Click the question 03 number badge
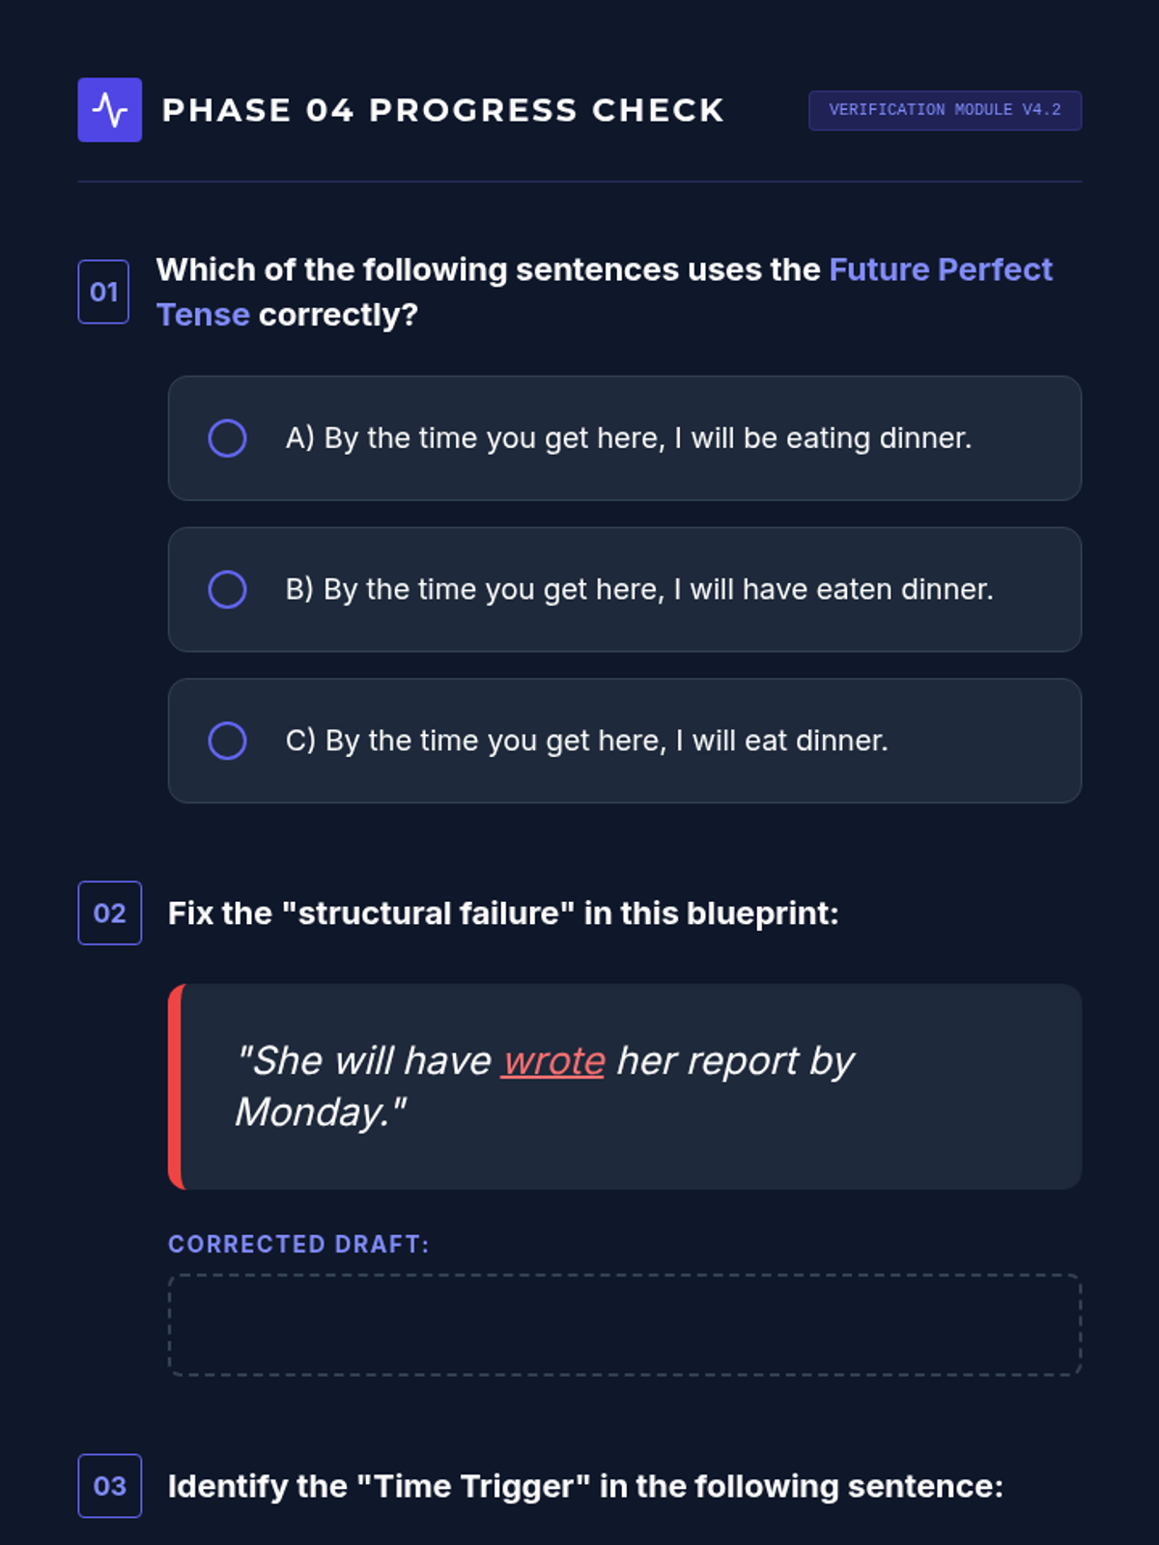The image size is (1159, 1545). tap(109, 1485)
